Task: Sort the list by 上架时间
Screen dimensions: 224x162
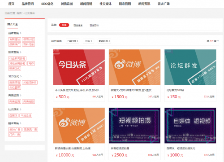Action: 73,41
